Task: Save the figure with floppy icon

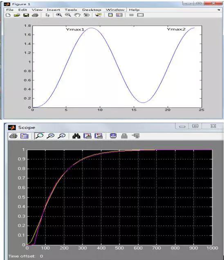Action: (x=26, y=15)
